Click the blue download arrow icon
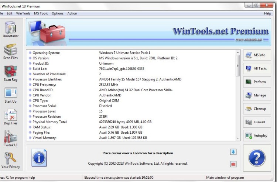The image size is (277, 182). point(233,152)
